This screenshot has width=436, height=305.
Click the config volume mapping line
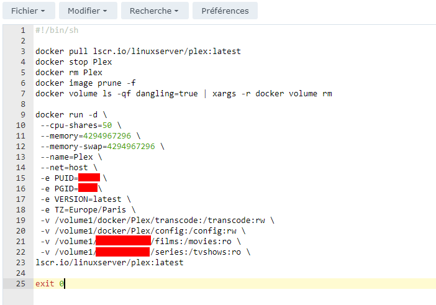[x=143, y=230]
